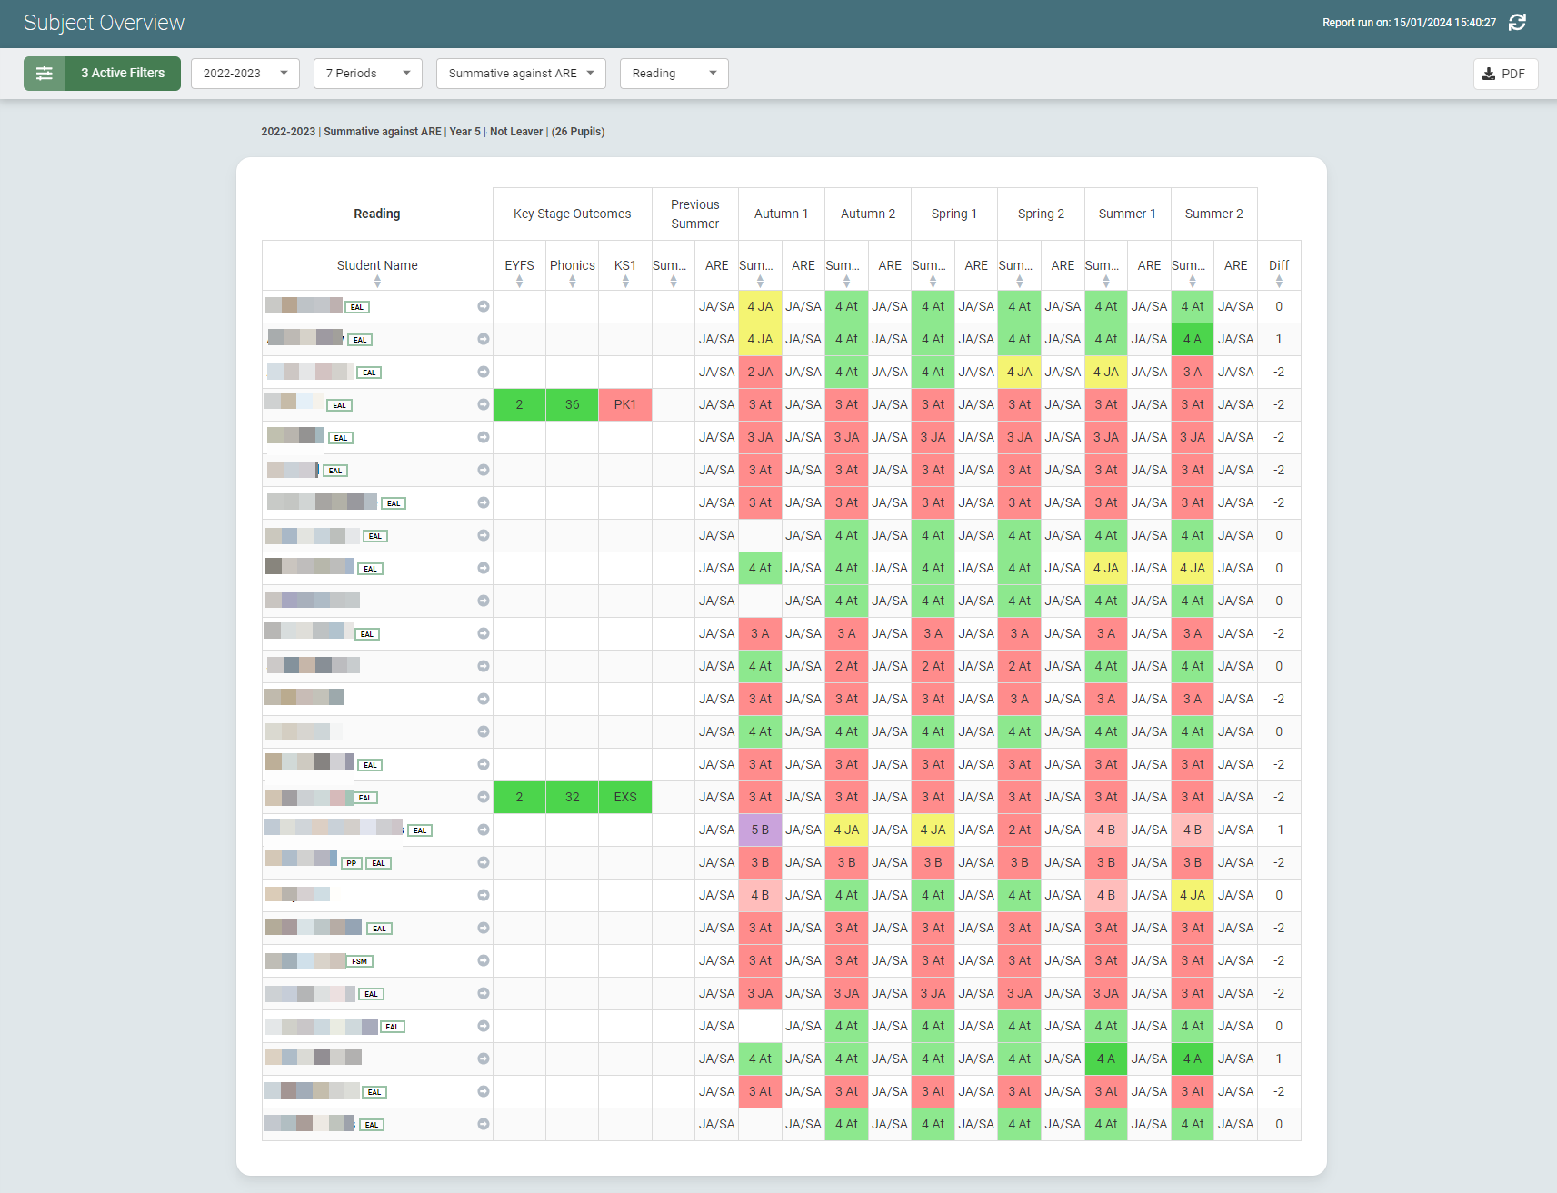Open the Reading subject dropdown
This screenshot has width=1557, height=1193.
674,74
